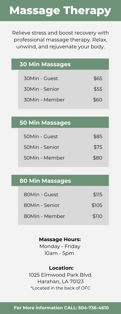121x314 pixels.
Task: Click the Harahan, LA 70123 line
Action: tap(60, 282)
